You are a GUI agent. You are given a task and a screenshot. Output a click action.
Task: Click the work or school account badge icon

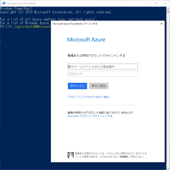(70, 155)
